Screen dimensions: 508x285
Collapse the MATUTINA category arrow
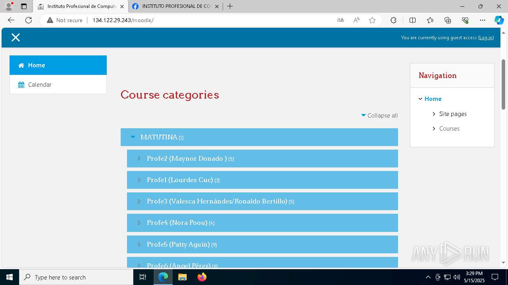133,137
